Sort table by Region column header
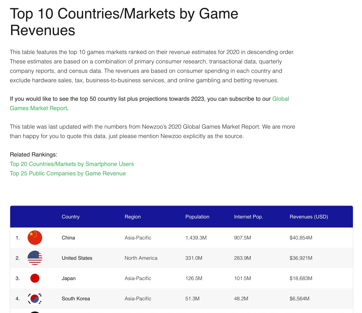The image size is (362, 313). pos(133,217)
